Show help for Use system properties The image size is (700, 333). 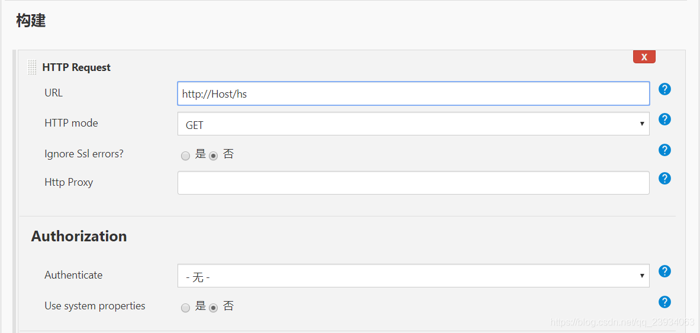[x=664, y=302]
